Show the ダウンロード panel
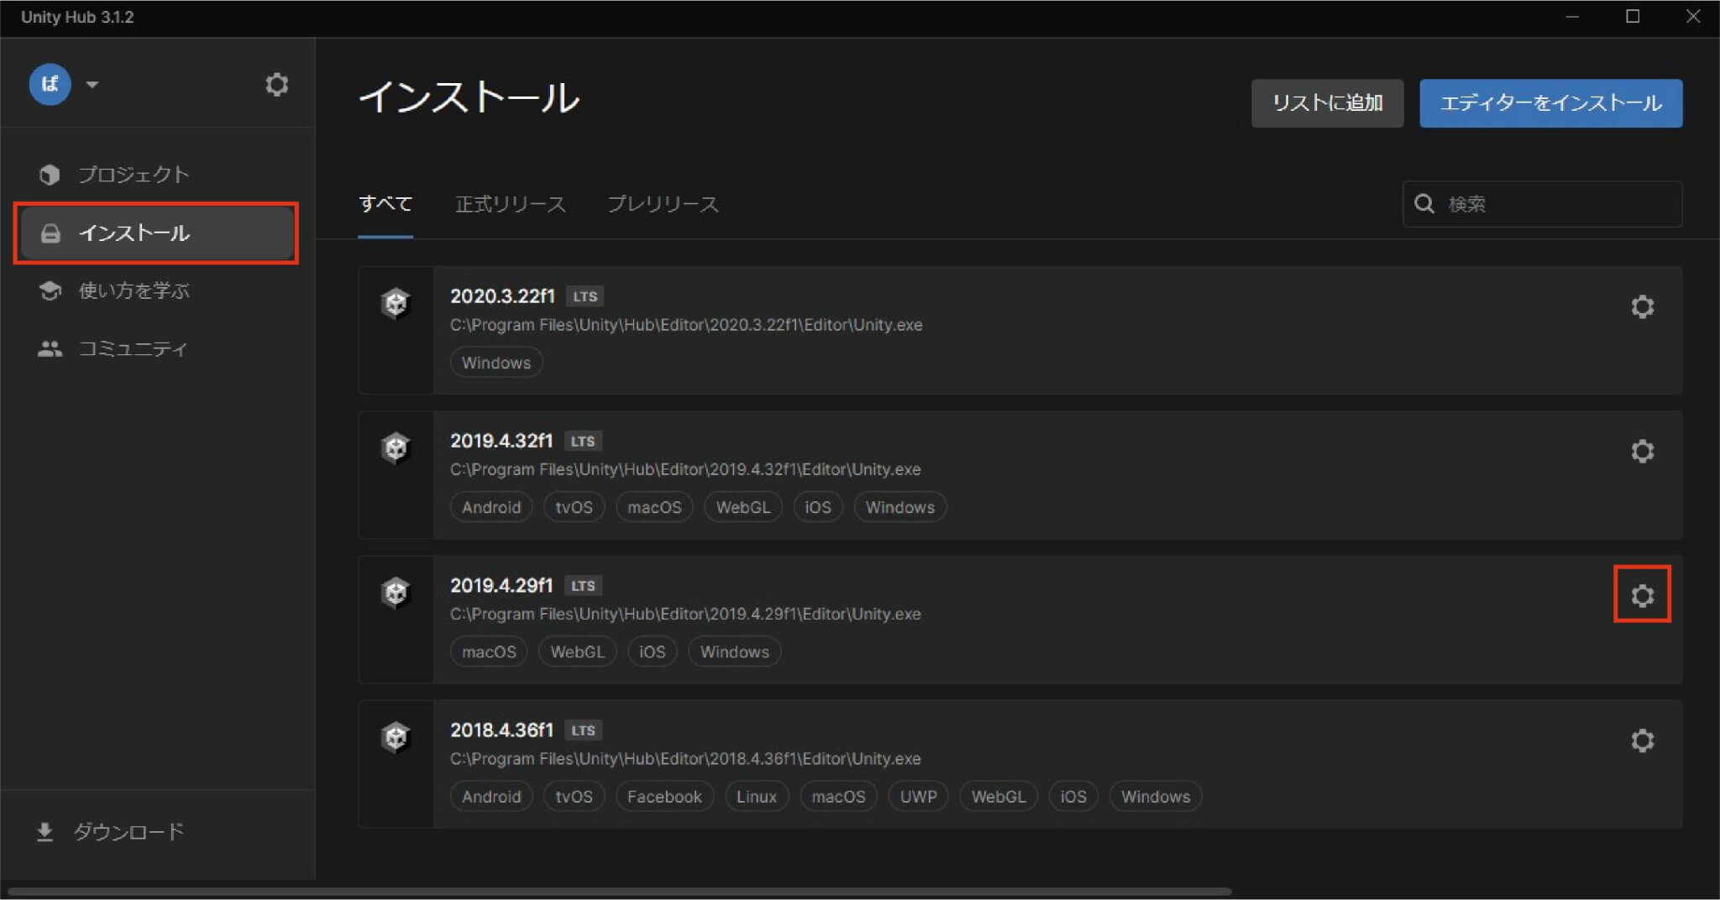This screenshot has width=1720, height=900. pyautogui.click(x=128, y=831)
